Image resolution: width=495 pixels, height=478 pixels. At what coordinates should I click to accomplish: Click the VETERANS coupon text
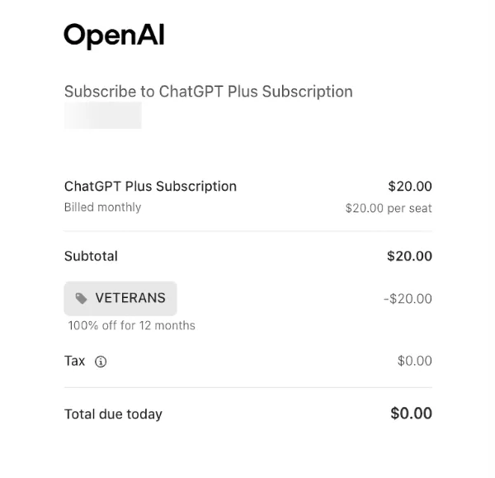coord(130,298)
